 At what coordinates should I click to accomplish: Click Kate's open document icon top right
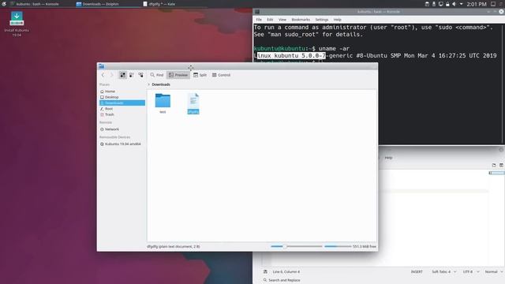tap(494, 165)
